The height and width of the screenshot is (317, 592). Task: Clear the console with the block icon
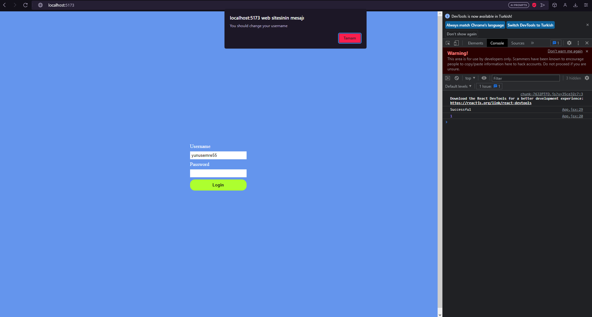(x=457, y=78)
